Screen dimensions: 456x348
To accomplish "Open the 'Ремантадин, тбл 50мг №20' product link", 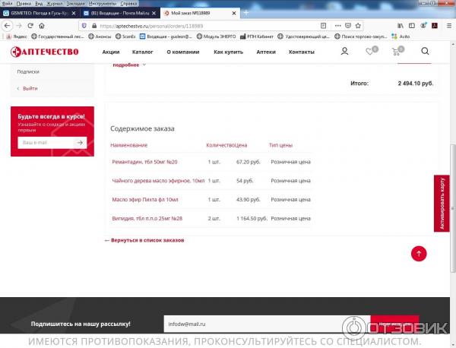I will click(x=144, y=161).
